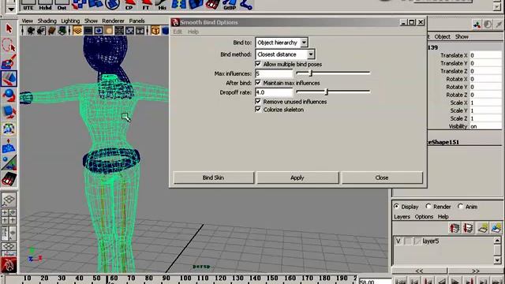Create a new empty layer
Screen dimensions: 505x284
click(482, 228)
